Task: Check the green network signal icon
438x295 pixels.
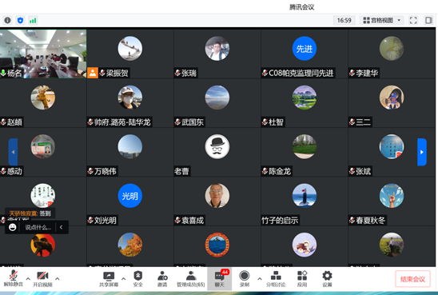Action: tap(33, 21)
